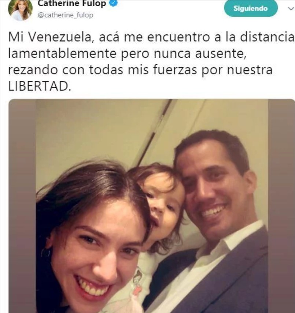Screen dimensions: 295x313
Task: Click the diagonal ceiling line in photo background
Action: [154, 132]
